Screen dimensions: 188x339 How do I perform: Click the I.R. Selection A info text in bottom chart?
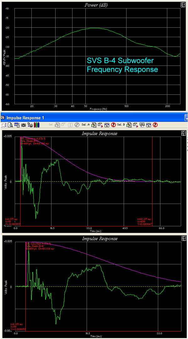40,246
